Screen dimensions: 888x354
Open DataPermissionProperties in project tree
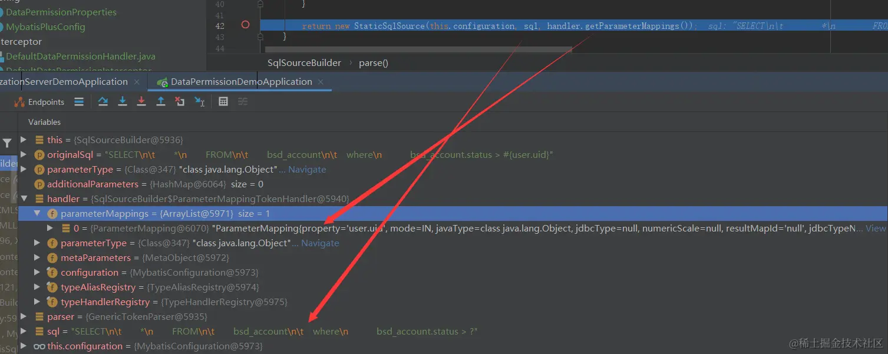61,12
